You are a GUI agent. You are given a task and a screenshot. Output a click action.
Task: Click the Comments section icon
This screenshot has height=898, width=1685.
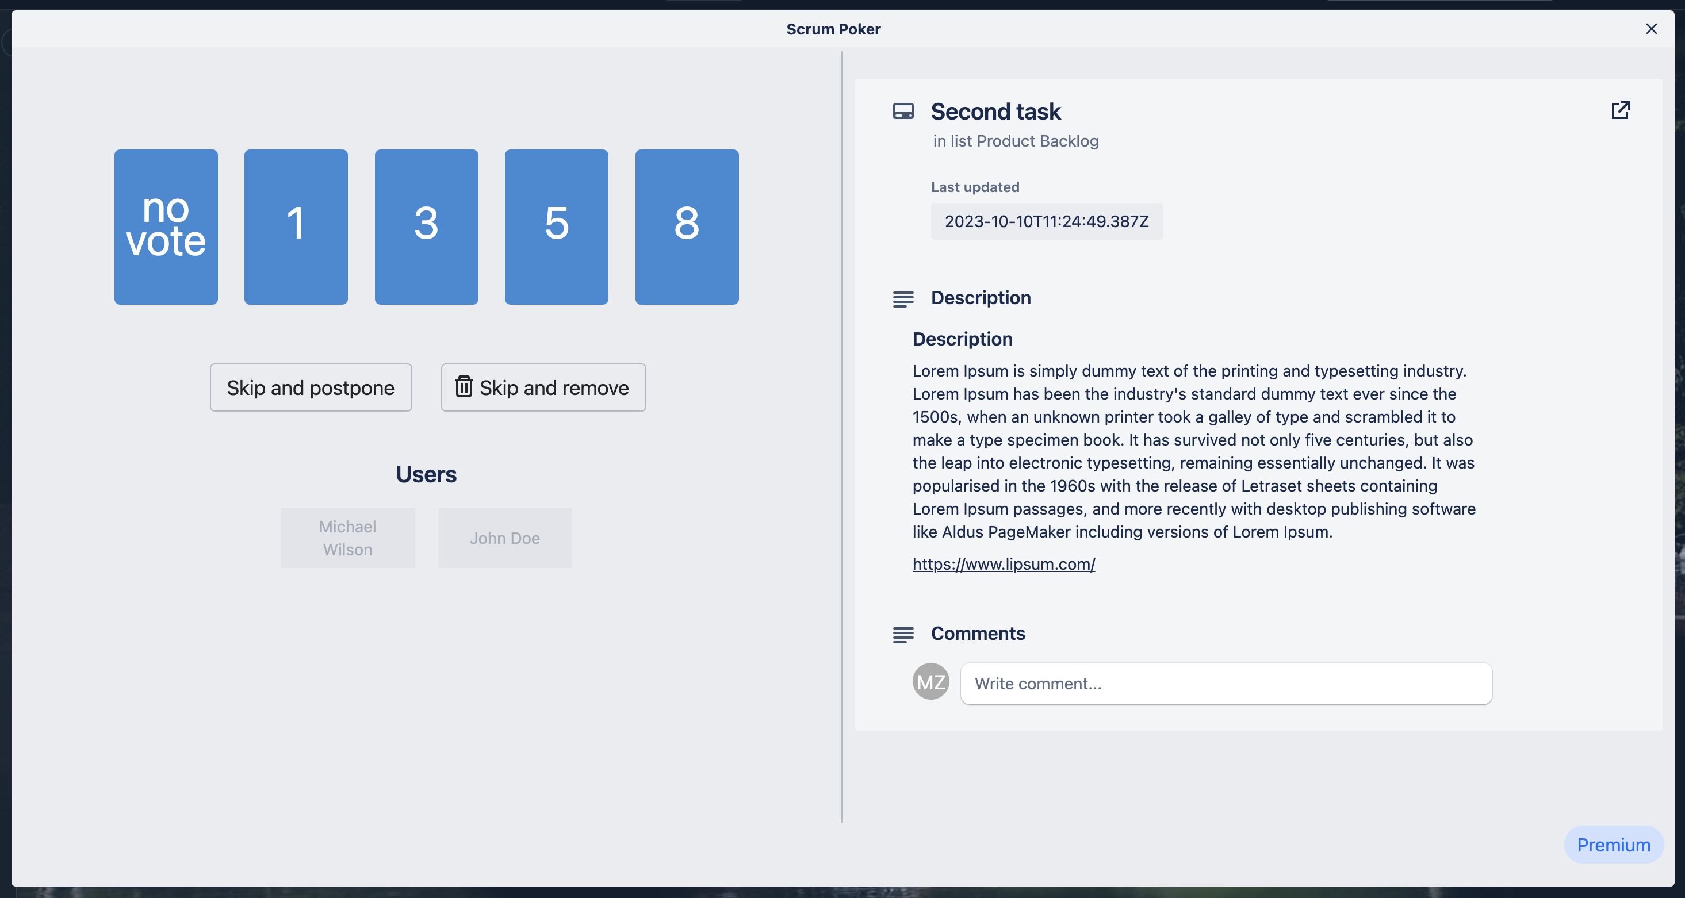pos(903,635)
